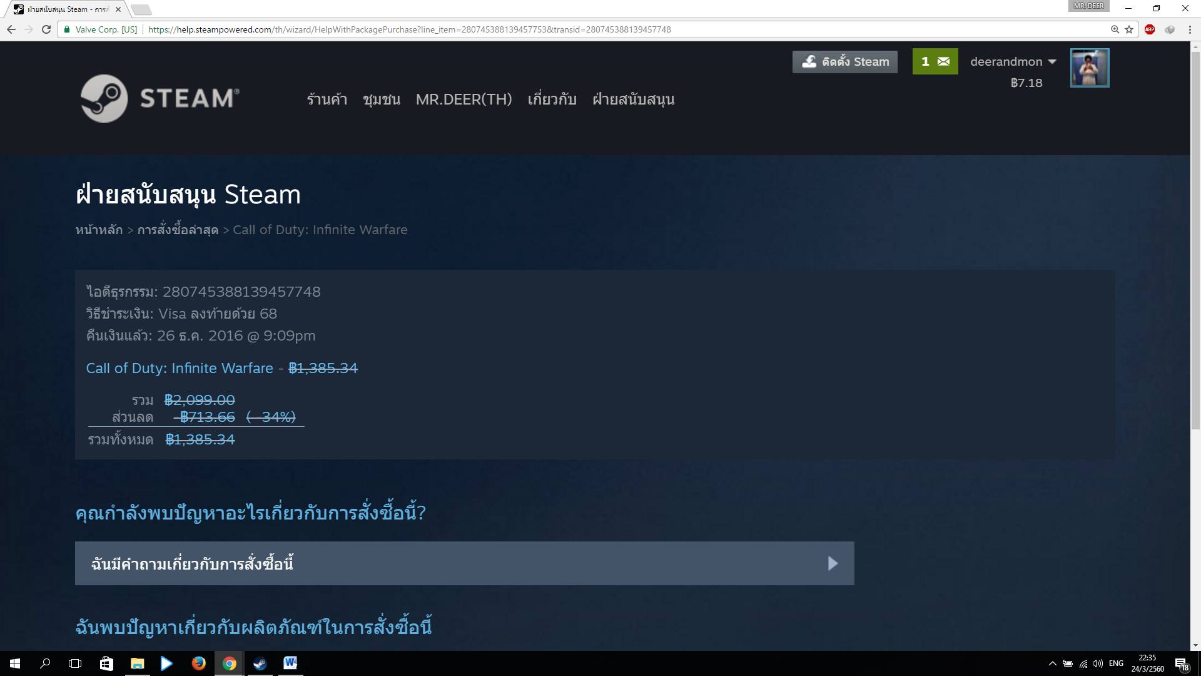This screenshot has width=1201, height=676.
Task: Open the ชุมชน community menu
Action: point(381,99)
